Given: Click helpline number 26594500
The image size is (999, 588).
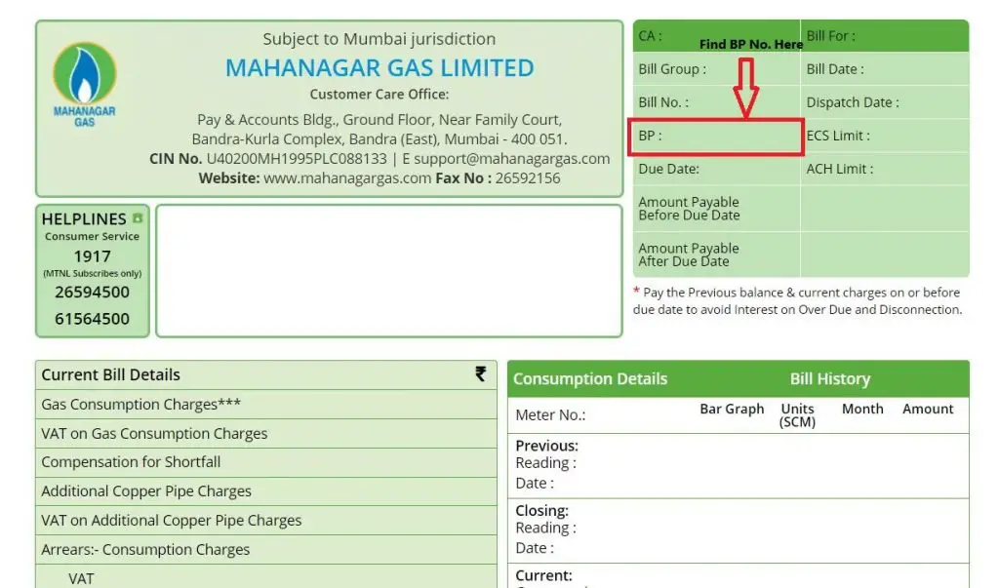Looking at the screenshot, I should pyautogui.click(x=92, y=293).
